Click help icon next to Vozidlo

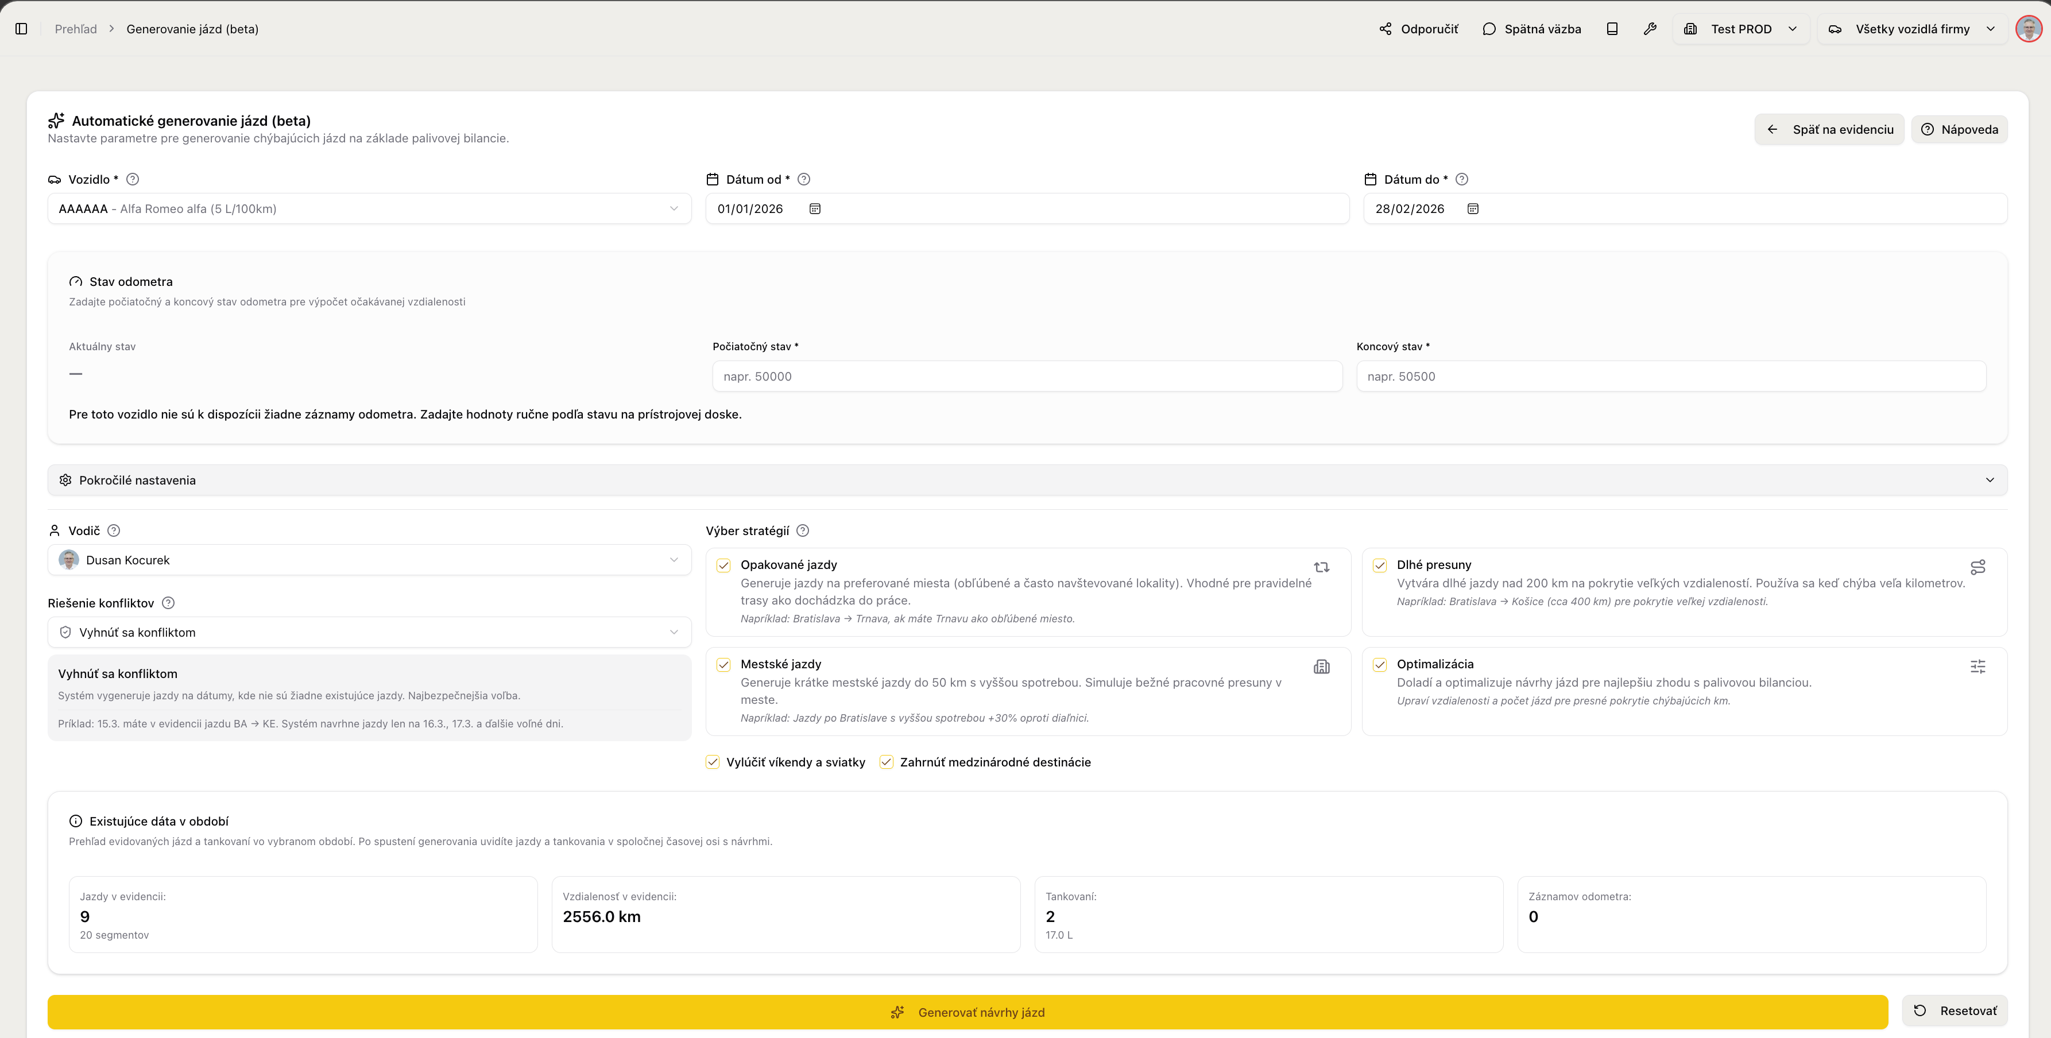[x=133, y=179]
